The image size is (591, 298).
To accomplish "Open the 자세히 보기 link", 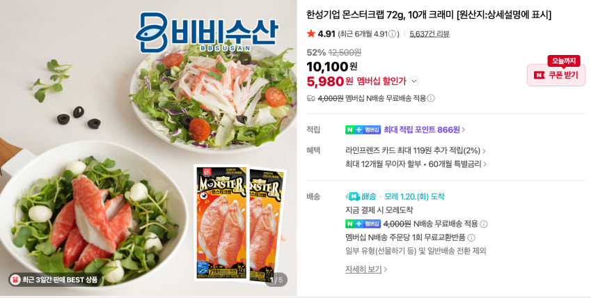I will pos(366,269).
